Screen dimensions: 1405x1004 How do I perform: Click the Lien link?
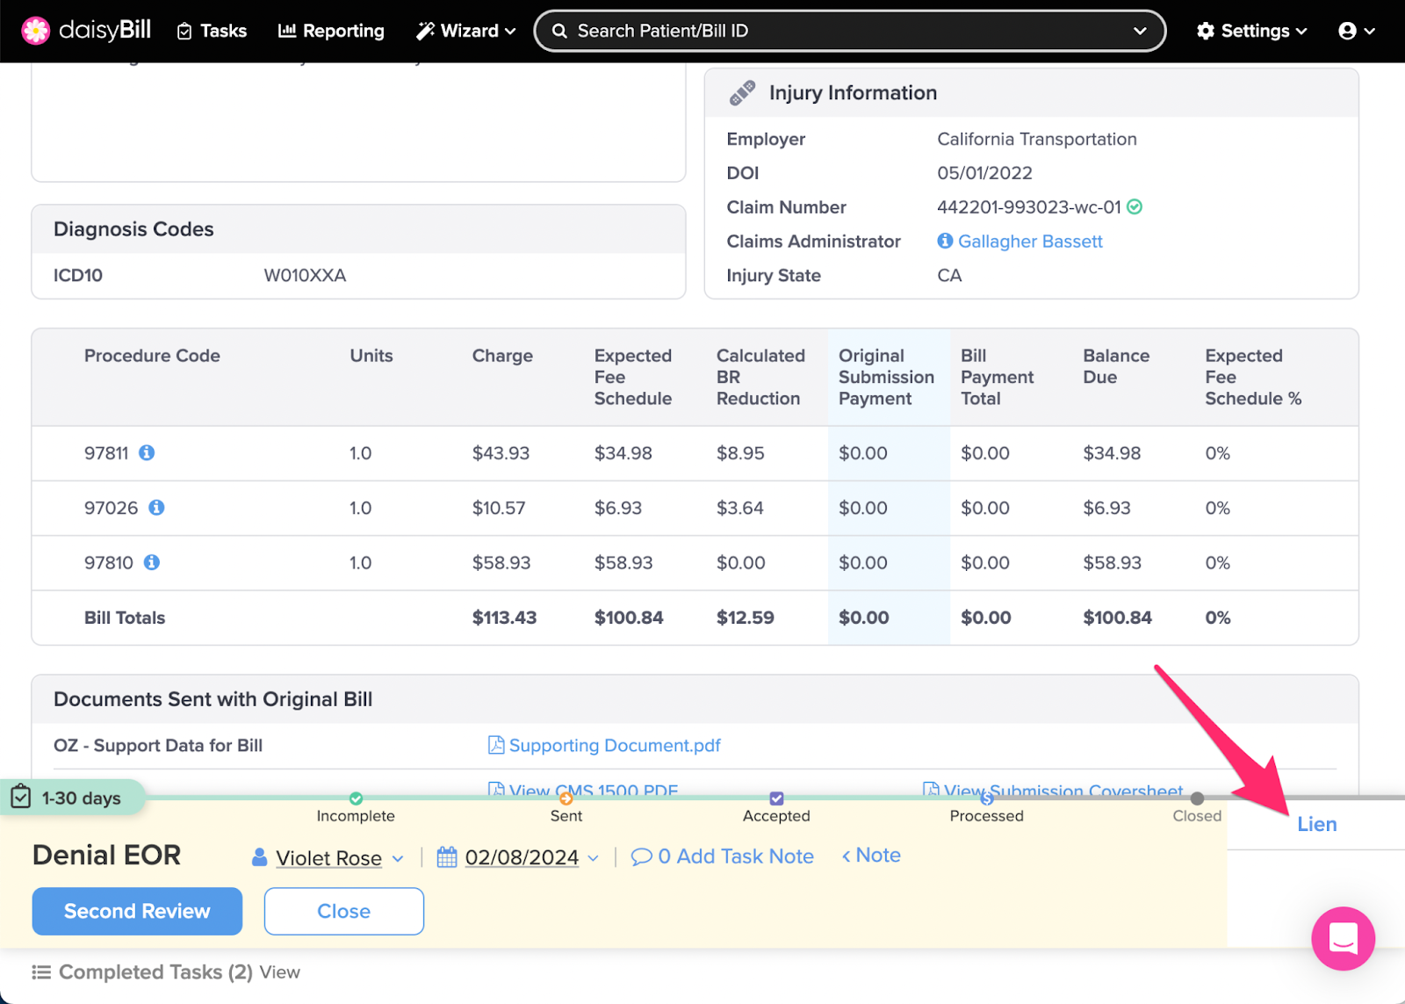tap(1316, 824)
